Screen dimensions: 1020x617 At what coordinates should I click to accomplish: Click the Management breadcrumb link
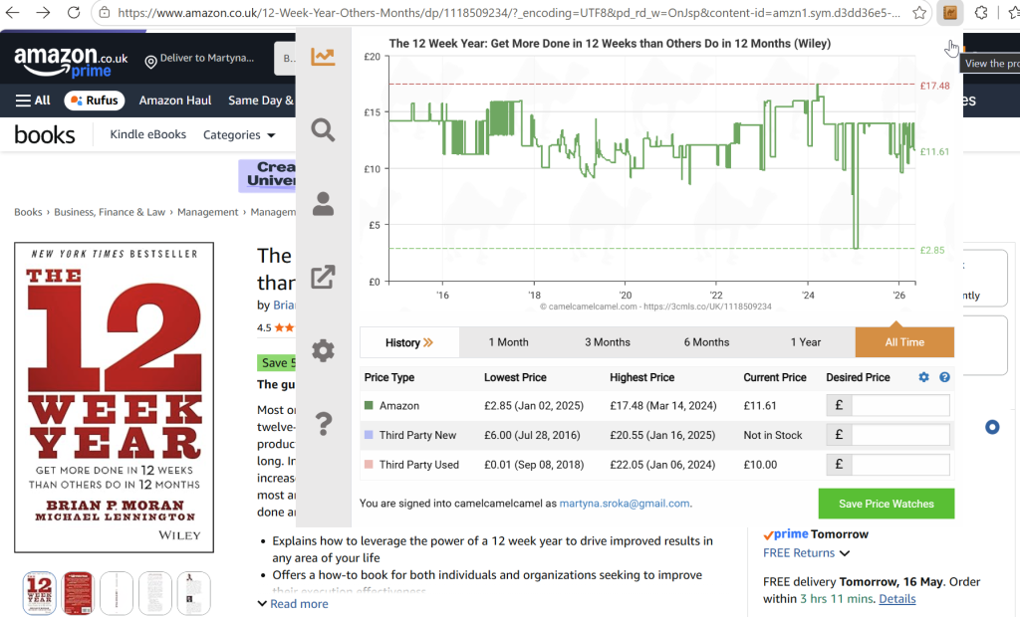(x=207, y=212)
